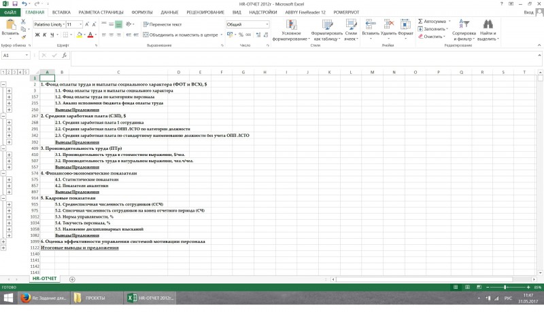This screenshot has height=312, width=544.
Task: Click Выводы/Предложения link in row 250
Action: (x=77, y=110)
